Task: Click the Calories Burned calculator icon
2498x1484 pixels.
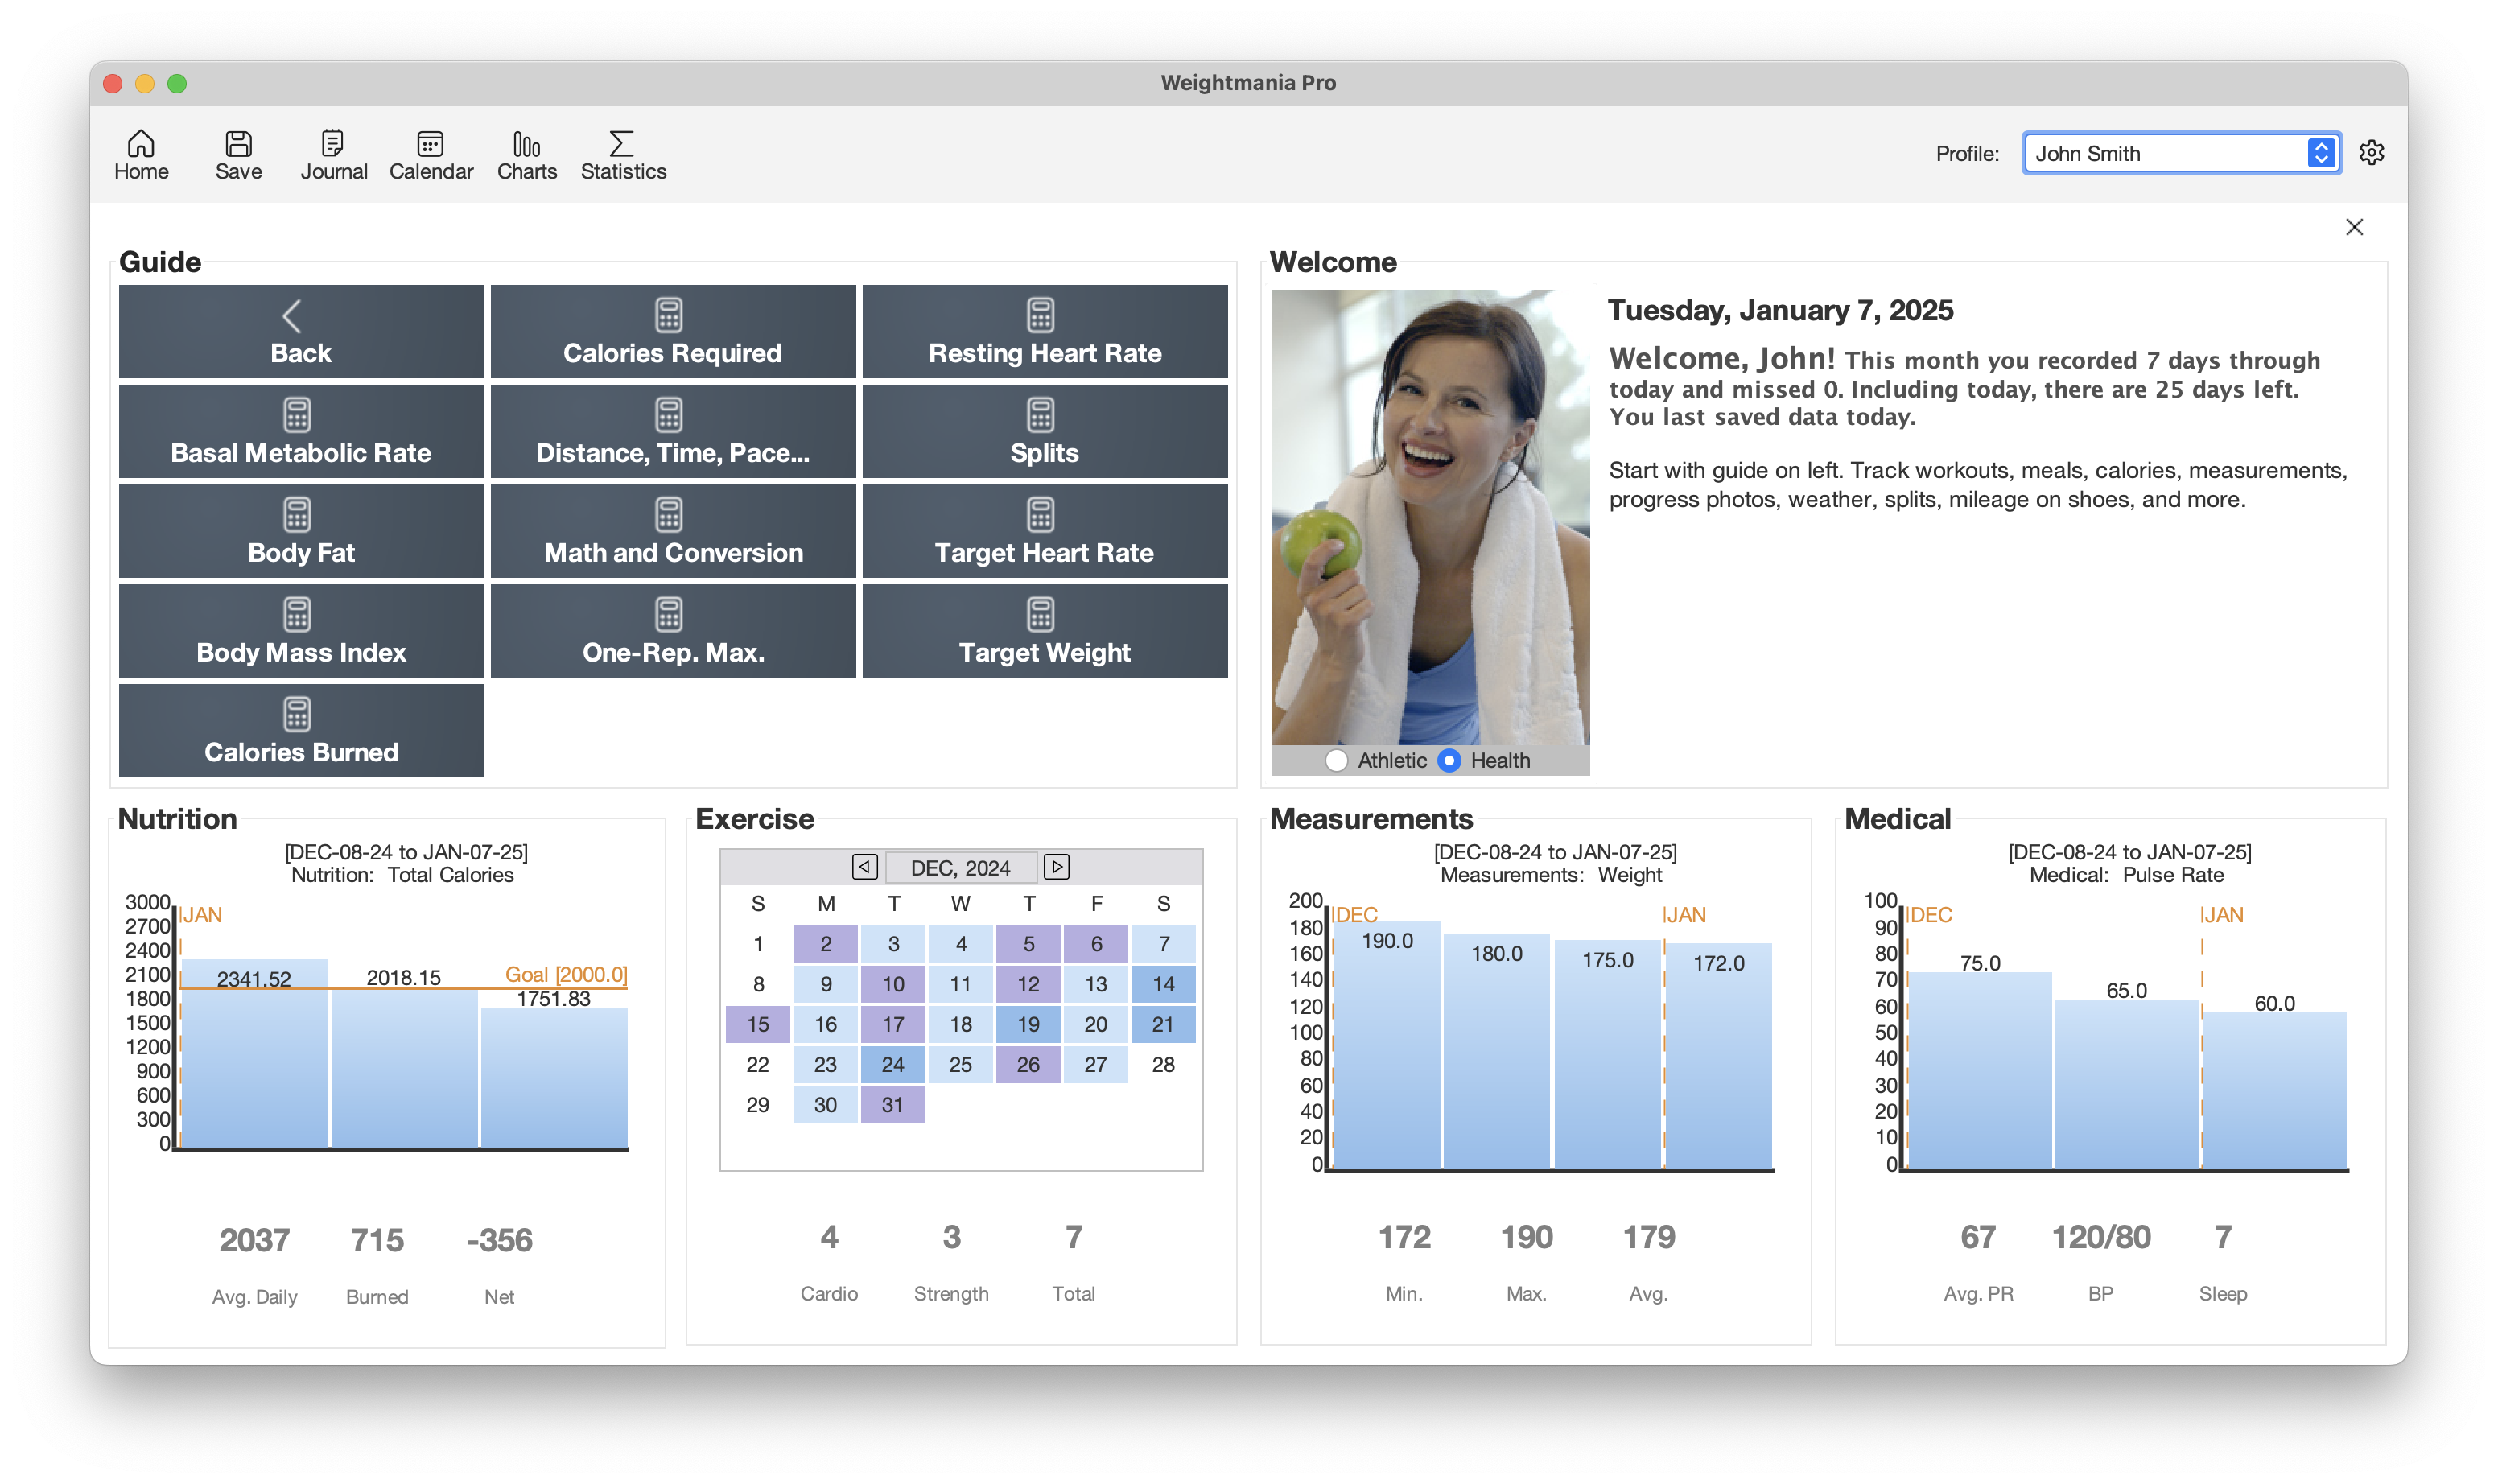Action: tap(299, 714)
